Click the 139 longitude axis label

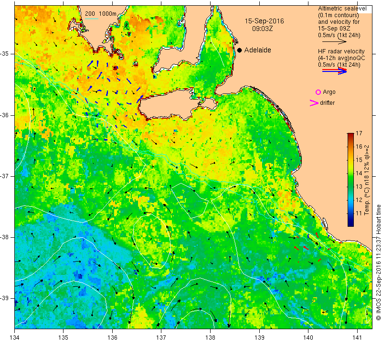click(x=259, y=338)
